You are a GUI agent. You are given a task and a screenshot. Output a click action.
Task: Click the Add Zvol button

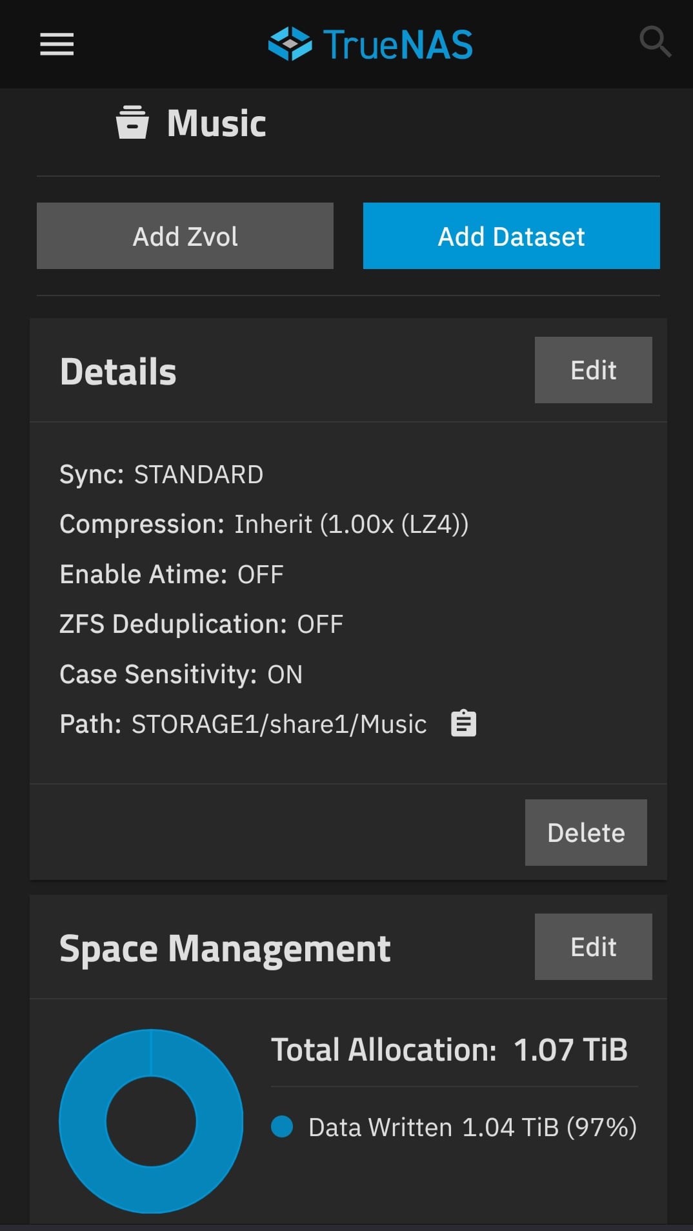pyautogui.click(x=185, y=236)
